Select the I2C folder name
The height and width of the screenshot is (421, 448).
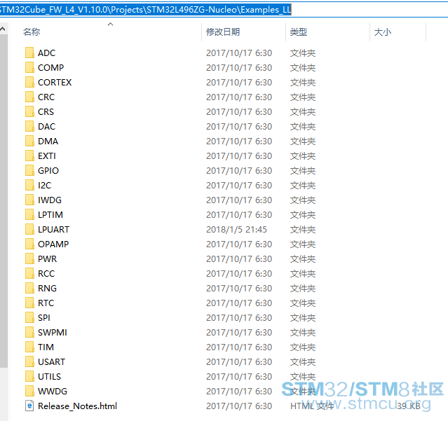pos(45,185)
